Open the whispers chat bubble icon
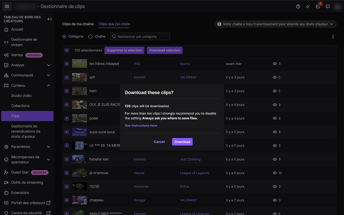The width and height of the screenshot is (344, 215). pos(328,6)
